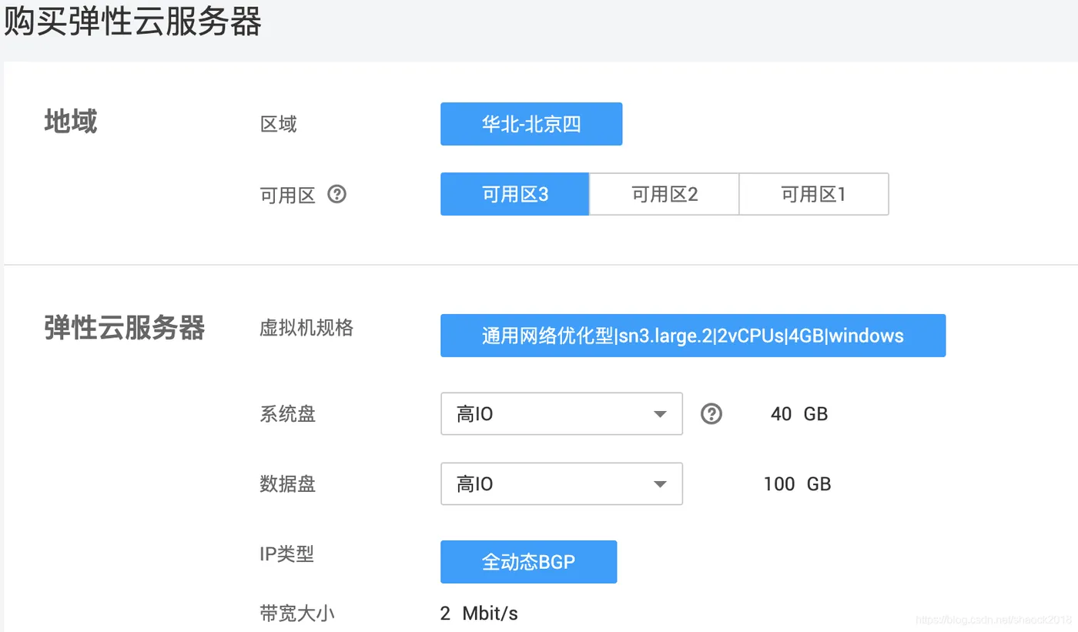
Task: Choose availability zone 可用区1
Action: coord(814,194)
